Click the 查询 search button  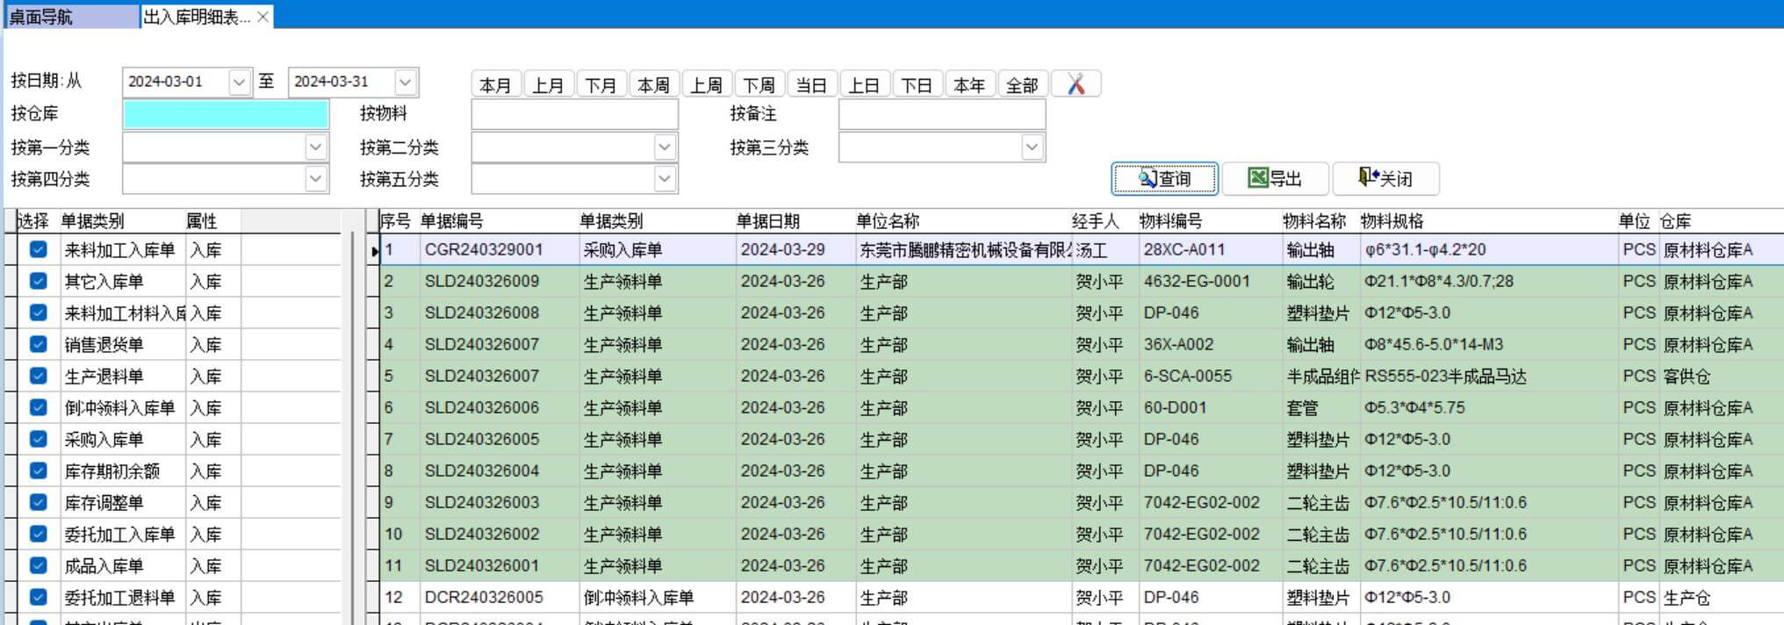[1164, 179]
